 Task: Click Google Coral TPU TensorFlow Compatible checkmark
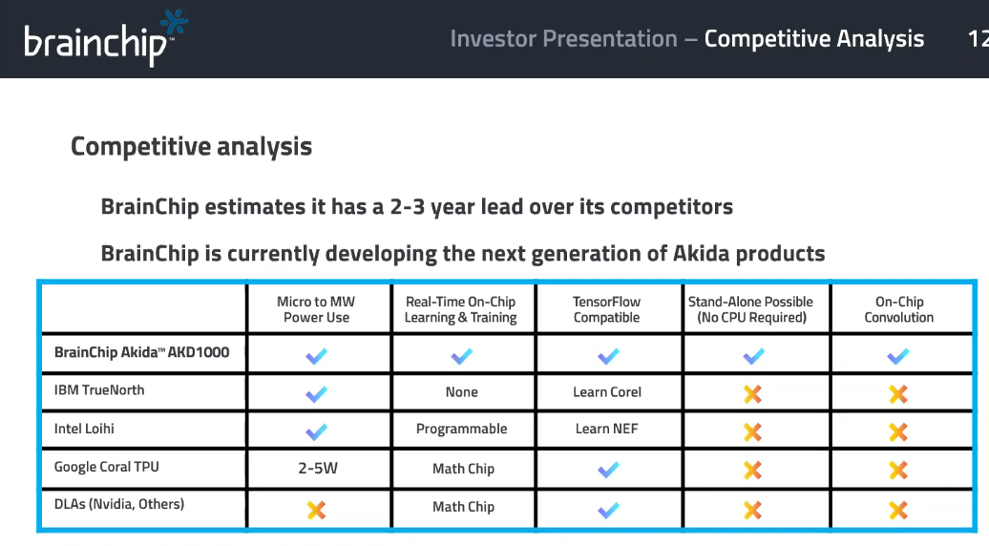coord(608,470)
